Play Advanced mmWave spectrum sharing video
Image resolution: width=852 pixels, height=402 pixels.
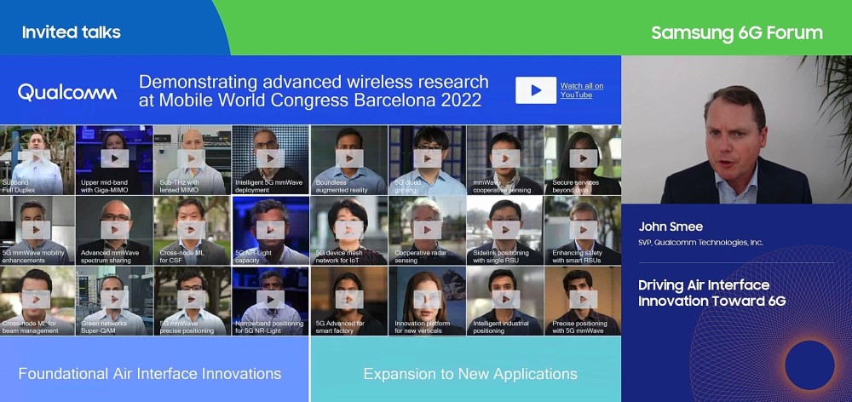[114, 229]
